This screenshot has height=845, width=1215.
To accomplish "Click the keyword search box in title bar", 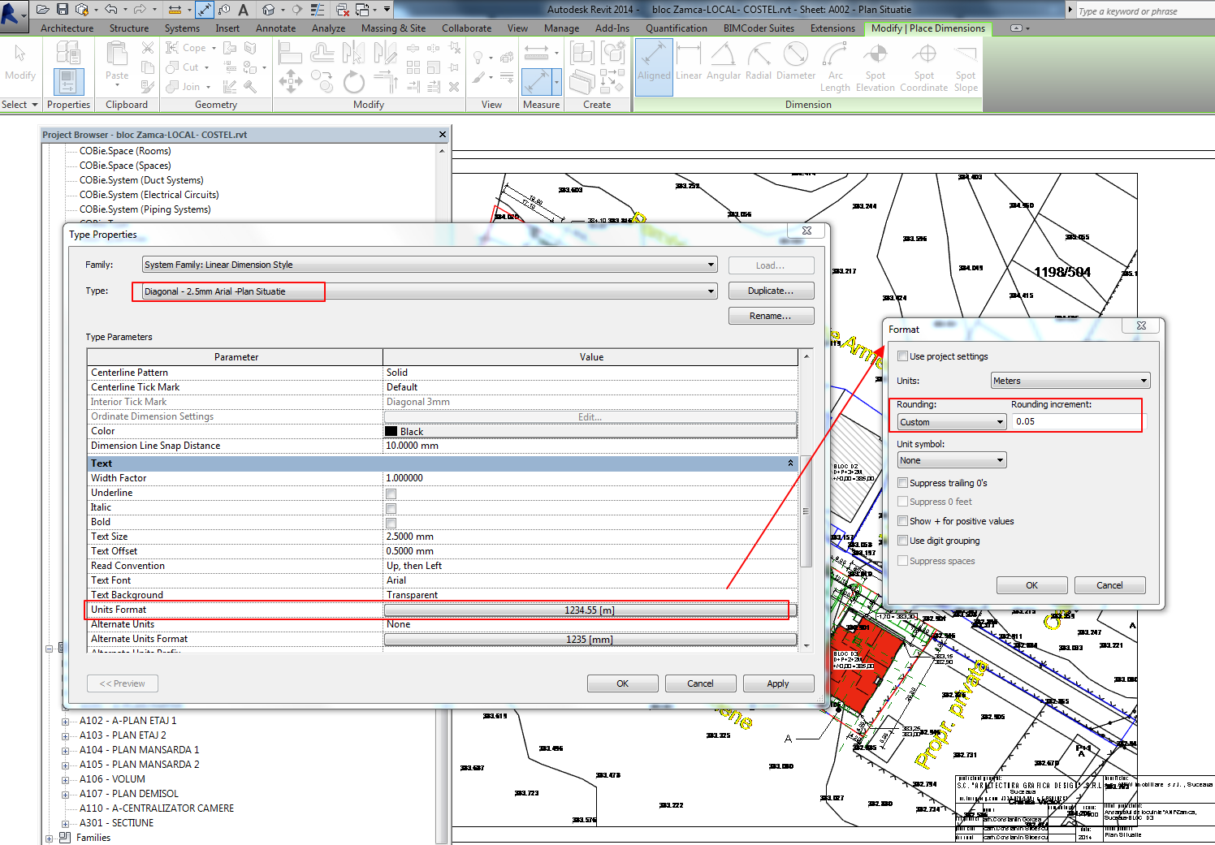I will click(x=1145, y=11).
